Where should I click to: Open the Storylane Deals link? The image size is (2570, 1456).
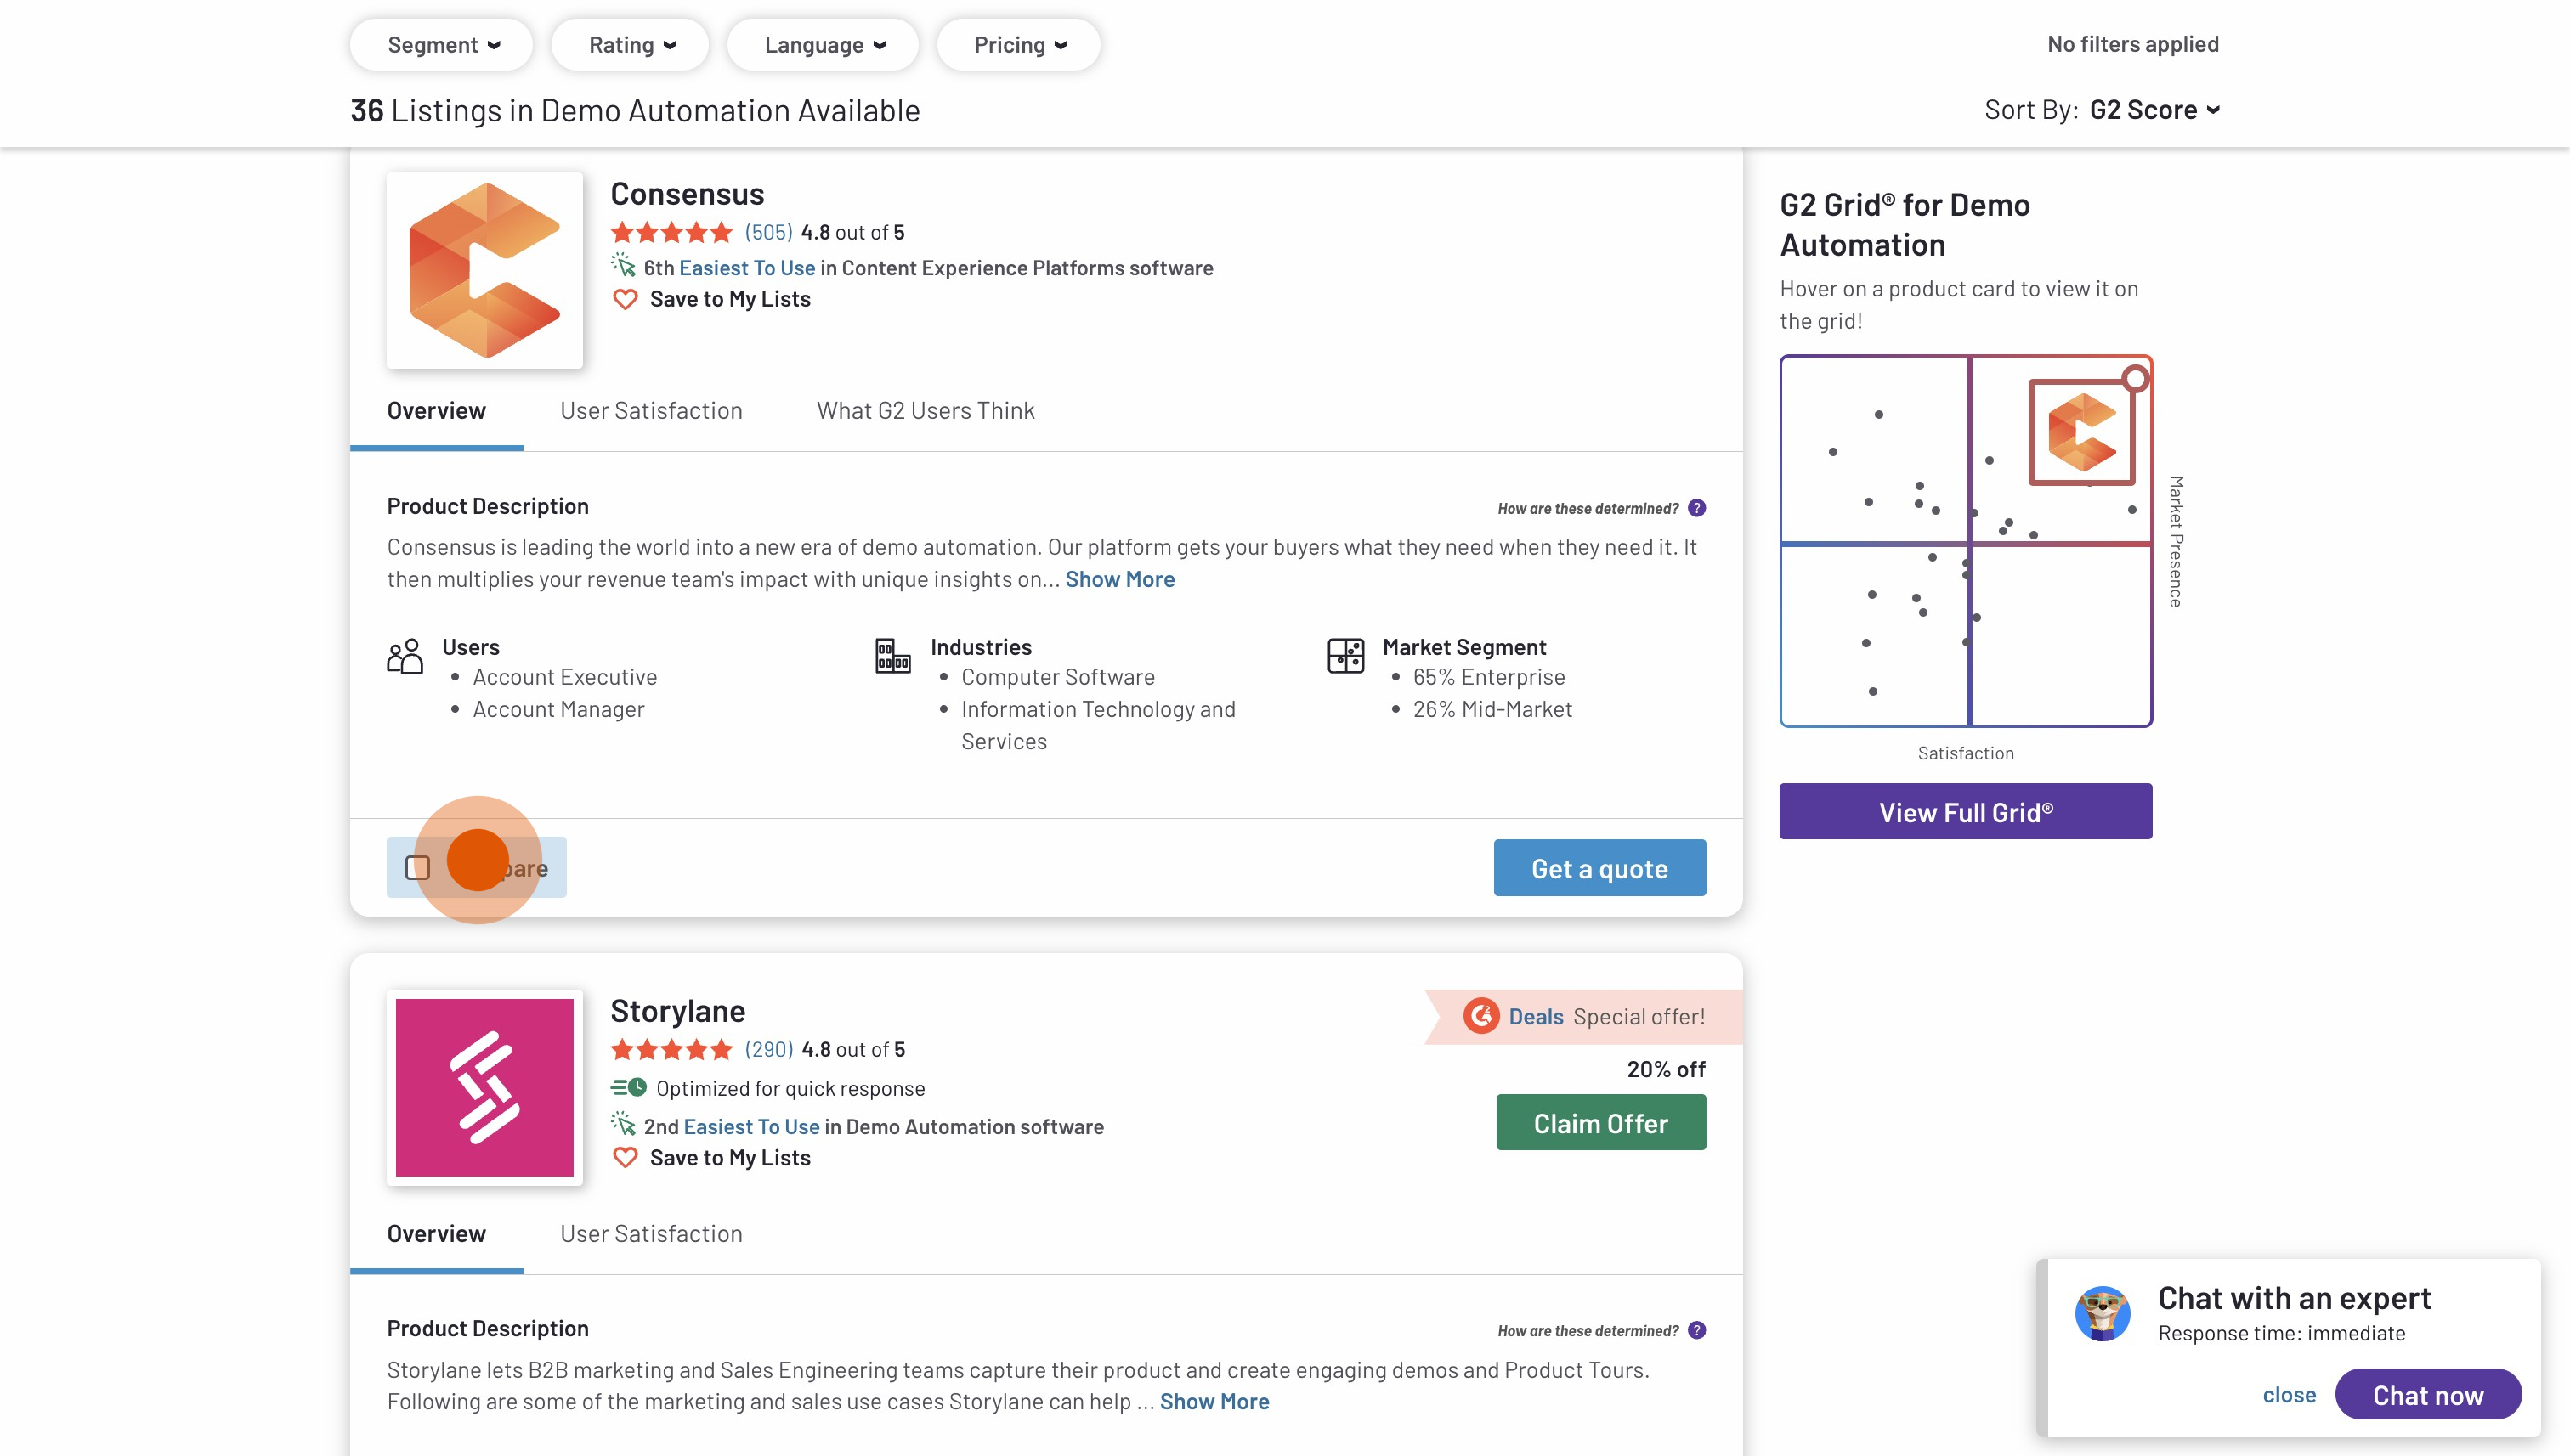1536,1017
